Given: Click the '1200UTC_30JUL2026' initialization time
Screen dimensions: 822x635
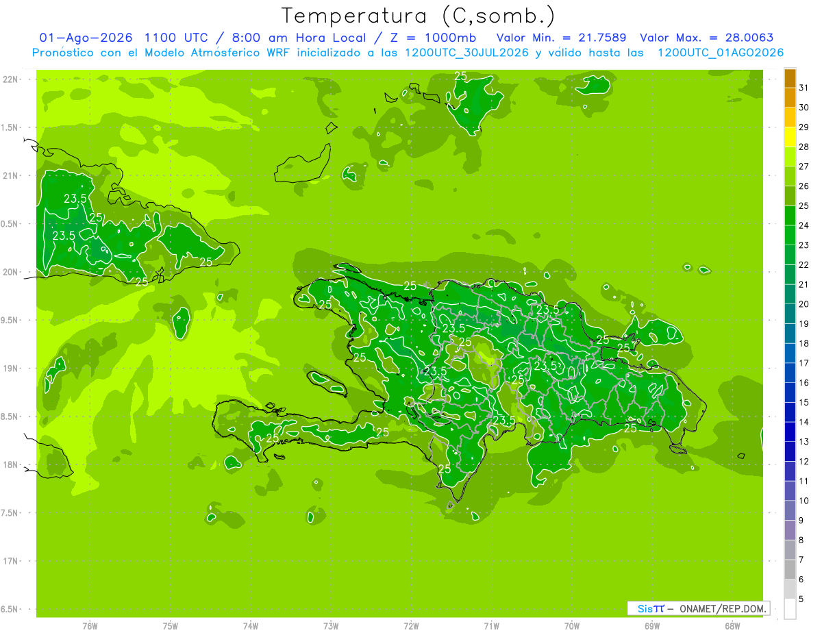Looking at the screenshot, I should [x=466, y=53].
